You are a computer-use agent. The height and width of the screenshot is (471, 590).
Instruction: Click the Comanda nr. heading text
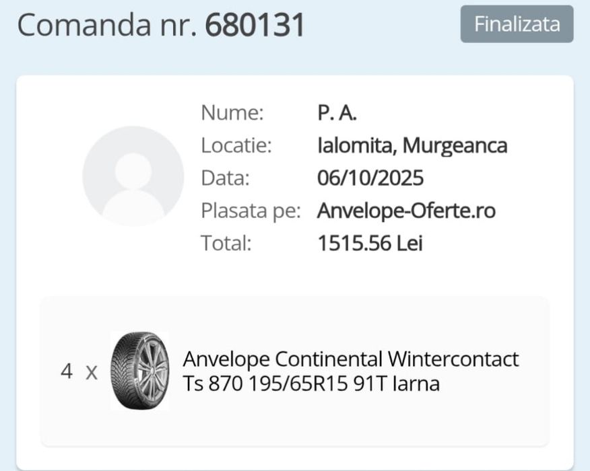click(x=108, y=26)
